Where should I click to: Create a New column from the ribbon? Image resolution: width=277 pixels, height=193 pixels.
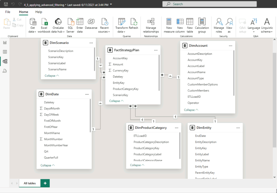coord(180,25)
